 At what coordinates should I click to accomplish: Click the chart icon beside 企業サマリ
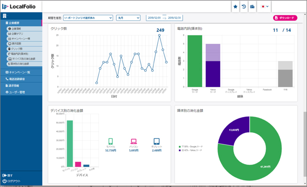pos(9,34)
